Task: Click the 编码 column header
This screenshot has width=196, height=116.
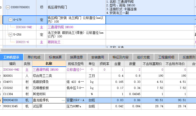Action: click(x=12, y=64)
